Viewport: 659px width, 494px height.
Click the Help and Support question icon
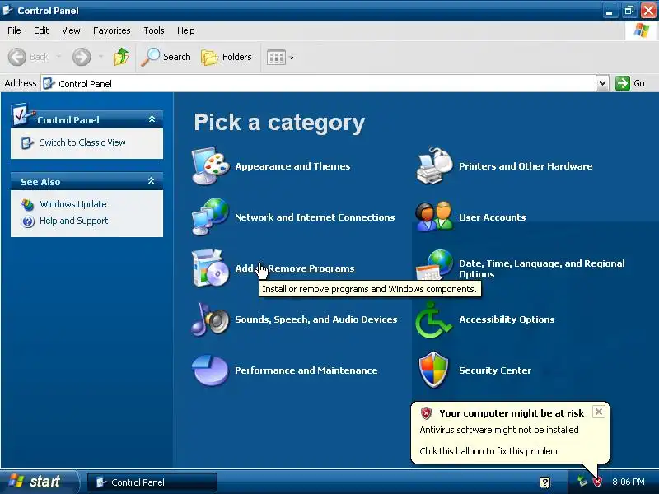28,221
